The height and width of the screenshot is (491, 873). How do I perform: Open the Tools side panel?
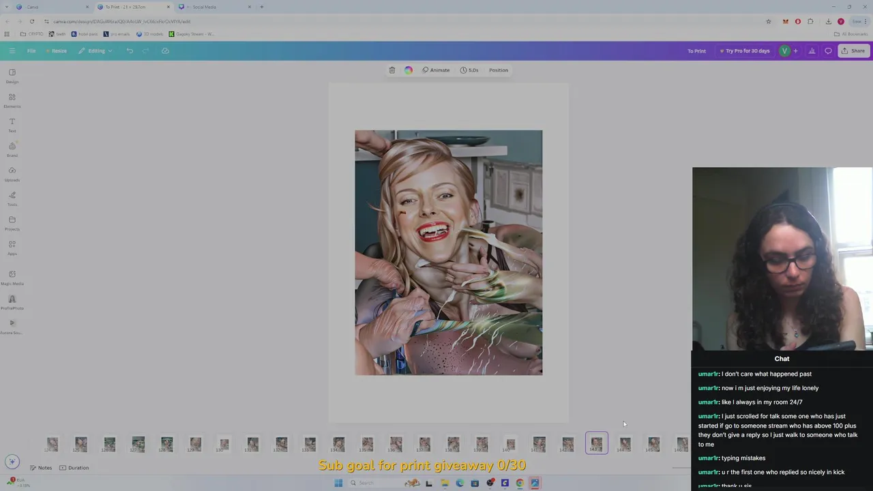point(12,198)
